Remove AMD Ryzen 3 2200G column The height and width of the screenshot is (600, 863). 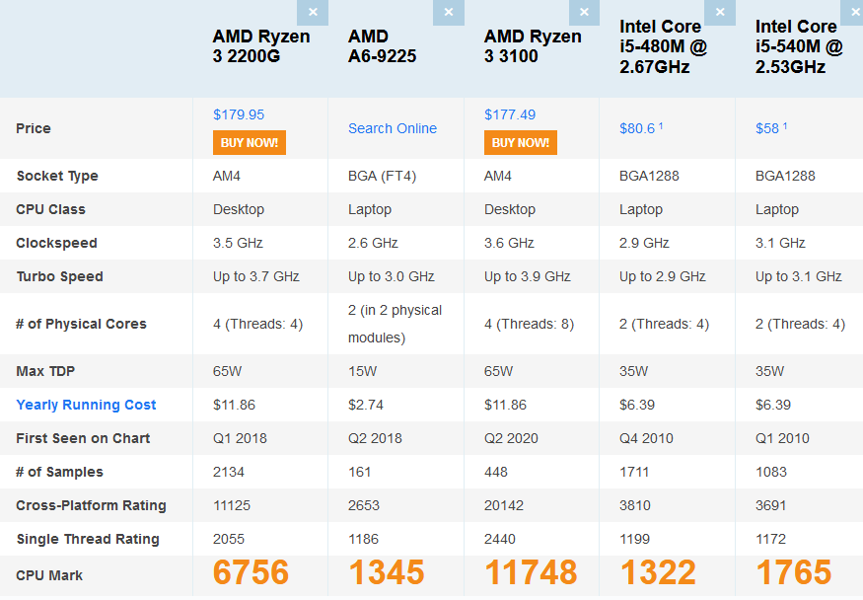[313, 12]
